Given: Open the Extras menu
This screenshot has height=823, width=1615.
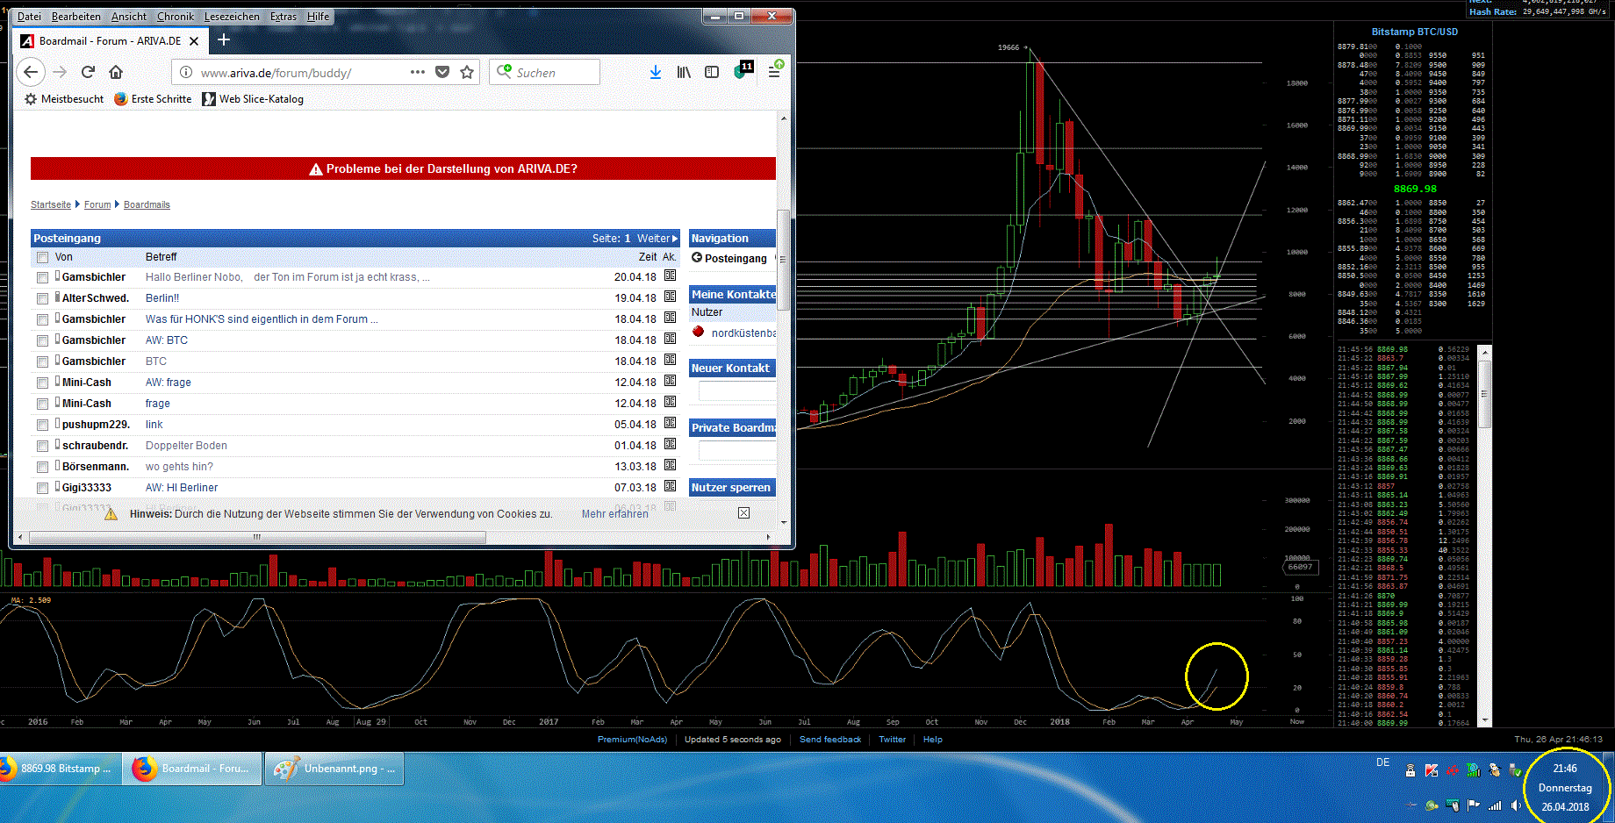Looking at the screenshot, I should point(284,17).
